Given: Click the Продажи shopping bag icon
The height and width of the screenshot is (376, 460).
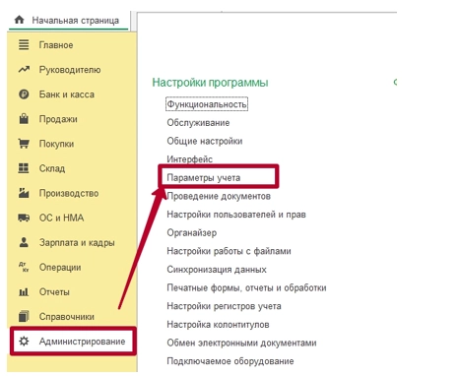Looking at the screenshot, I should coord(24,118).
